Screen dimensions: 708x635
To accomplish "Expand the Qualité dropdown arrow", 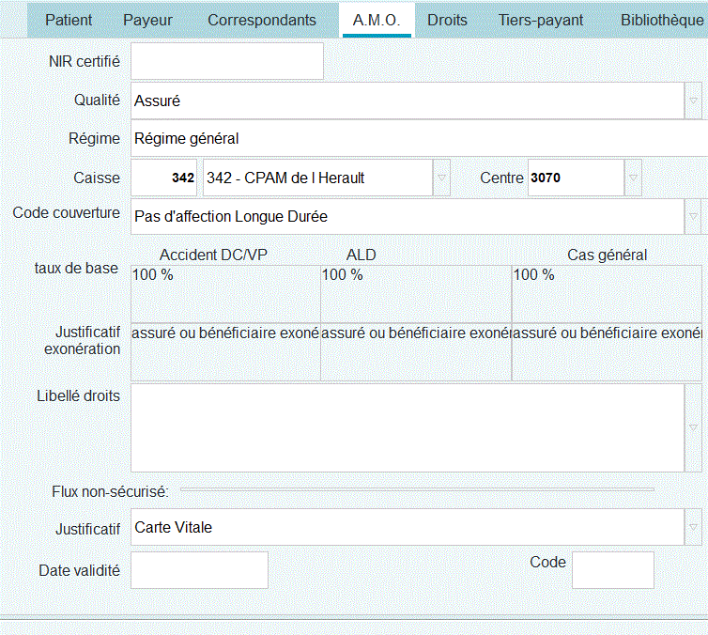I will pos(694,101).
